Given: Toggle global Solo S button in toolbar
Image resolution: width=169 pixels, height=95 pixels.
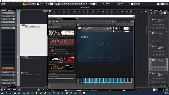Looking at the screenshot, I should (26, 4).
